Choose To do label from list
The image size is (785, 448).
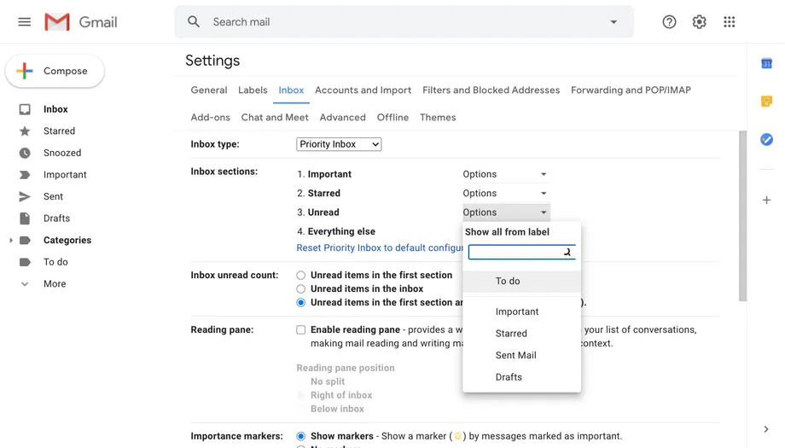521,282
